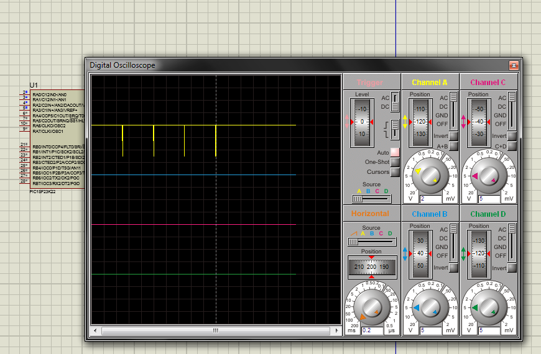Click the Channel D coupling mode slider
This screenshot has height=354, width=541.
pyautogui.click(x=512, y=242)
